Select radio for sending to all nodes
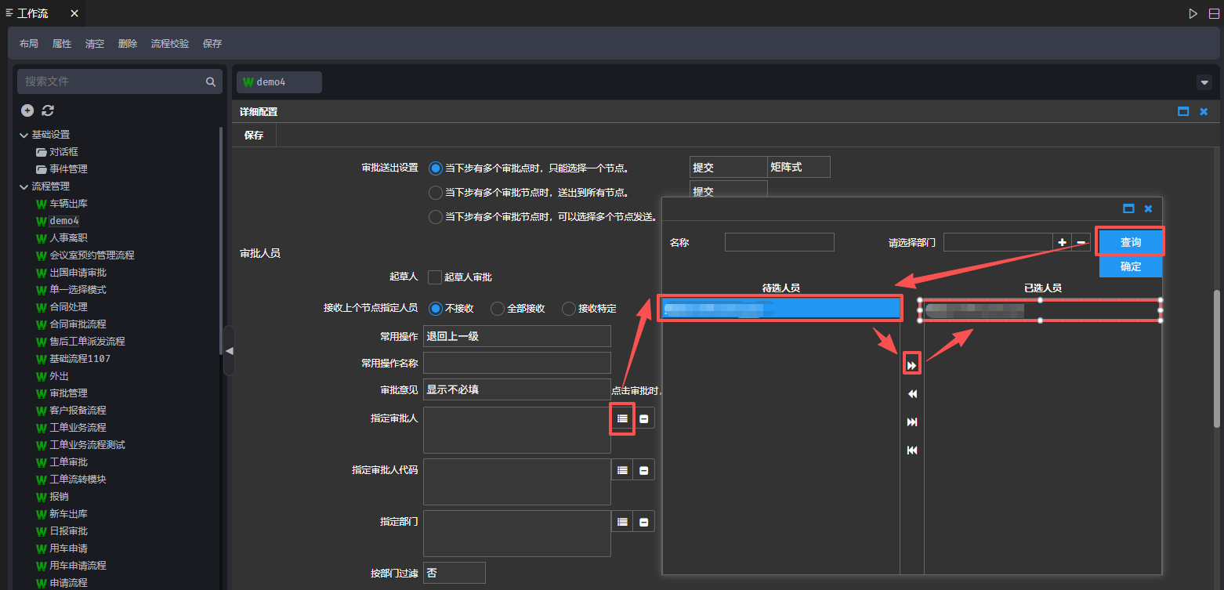Viewport: 1224px width, 590px height. tap(436, 193)
